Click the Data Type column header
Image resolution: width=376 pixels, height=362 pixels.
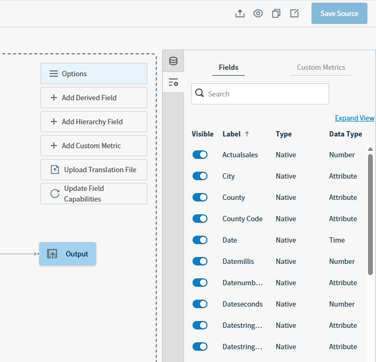[x=346, y=134]
